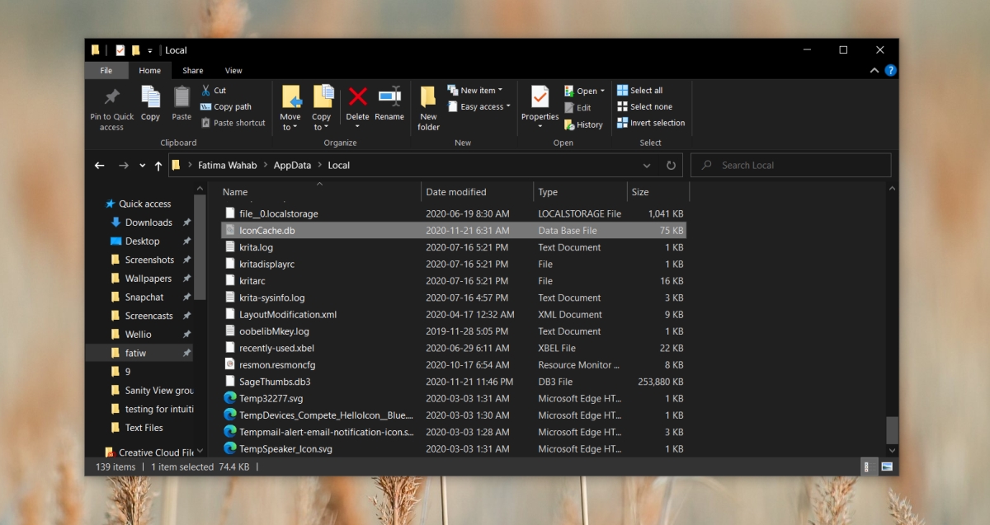
Task: Click the Search Local input field
Action: 790,165
